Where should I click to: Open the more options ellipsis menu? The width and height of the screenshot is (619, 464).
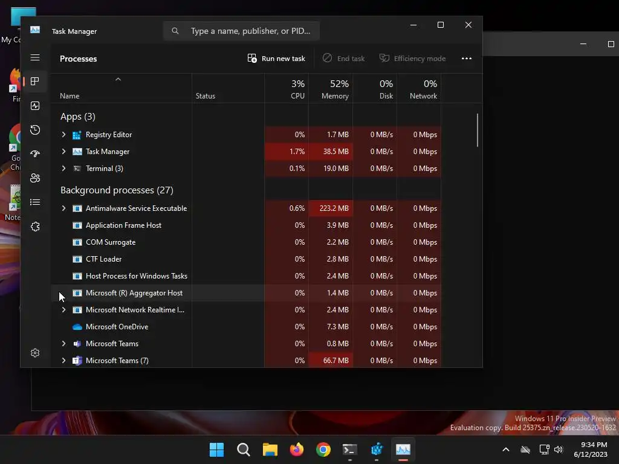(x=467, y=59)
